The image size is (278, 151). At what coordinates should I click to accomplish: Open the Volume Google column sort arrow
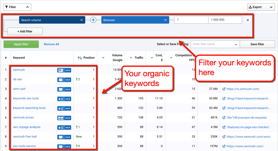[x=103, y=58]
